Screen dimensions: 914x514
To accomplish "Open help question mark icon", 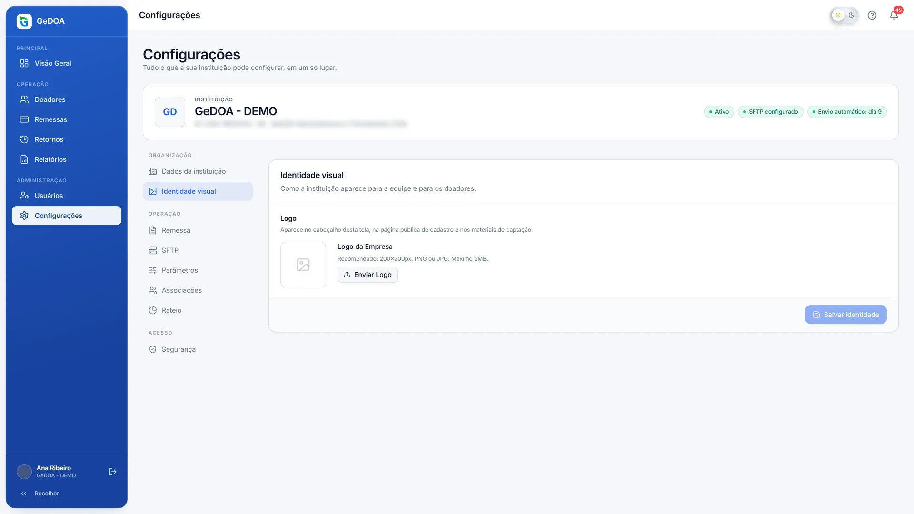I will (x=872, y=15).
